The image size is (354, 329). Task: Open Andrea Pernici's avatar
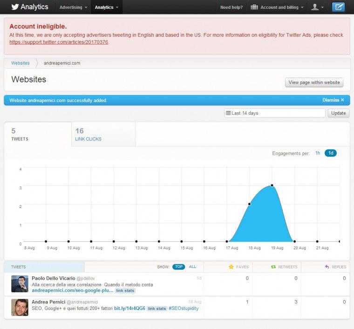pos(20,307)
